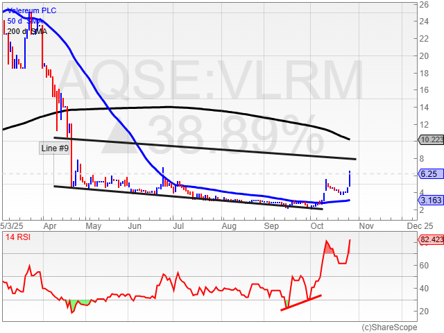Select the upper black channel trendline
This screenshot has width=444, height=333.
pos(205,148)
